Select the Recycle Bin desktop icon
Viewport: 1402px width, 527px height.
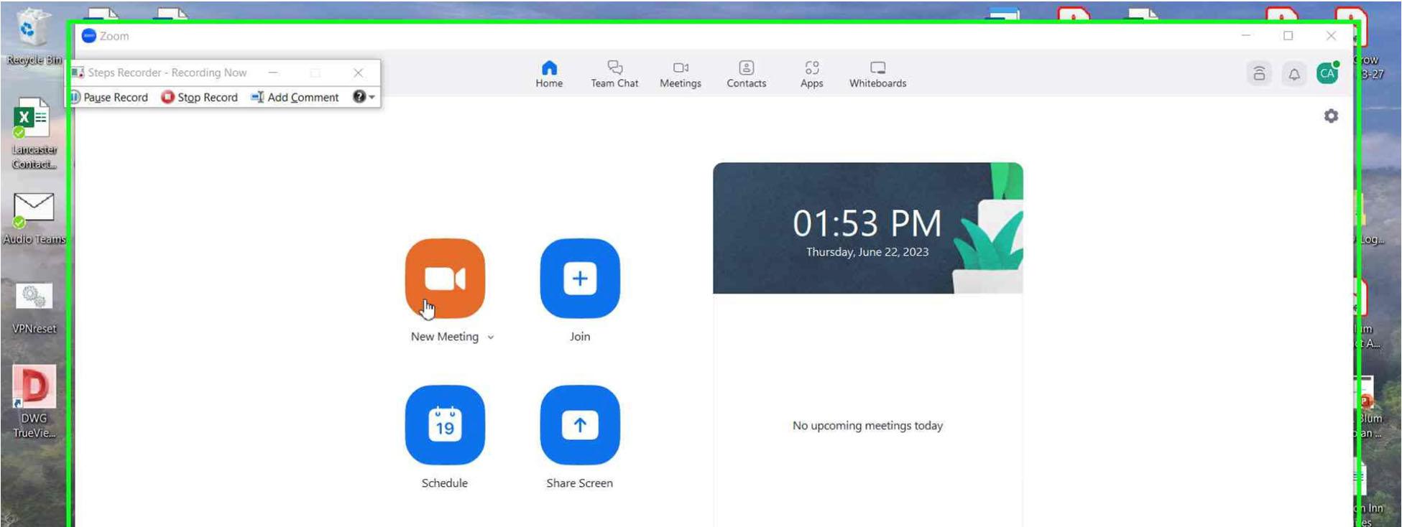(33, 37)
